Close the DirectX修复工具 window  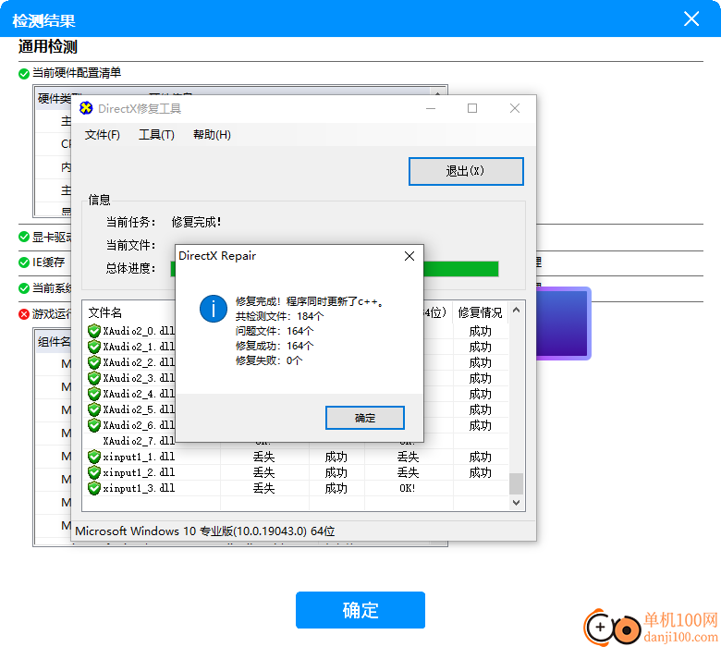[x=515, y=108]
